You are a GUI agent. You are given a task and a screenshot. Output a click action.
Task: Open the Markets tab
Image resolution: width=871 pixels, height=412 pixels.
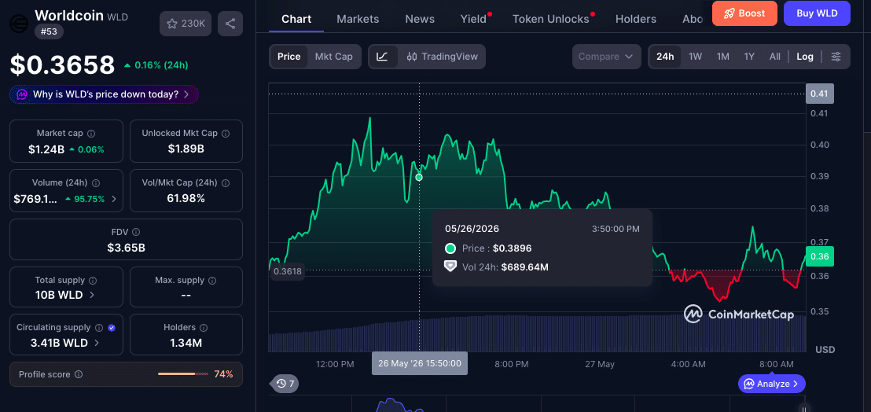(358, 19)
